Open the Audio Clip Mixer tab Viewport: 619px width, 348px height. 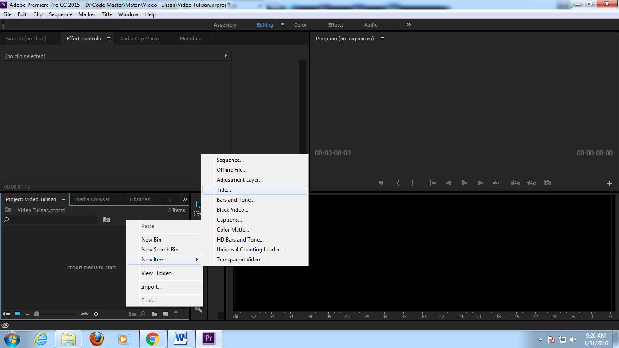[x=140, y=39]
